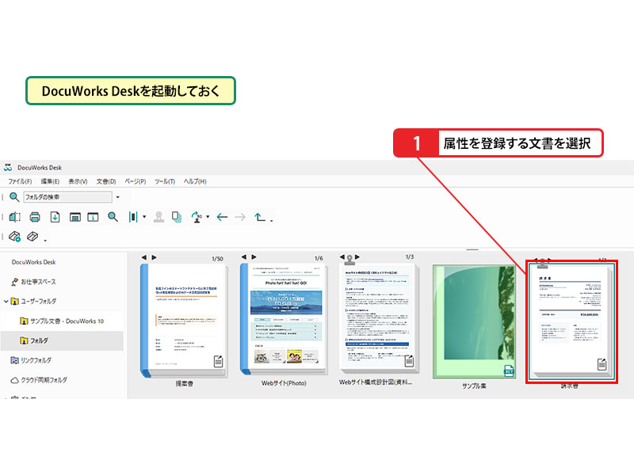Go back with the left arrow icon
Screen dimensions: 634x475
point(222,217)
